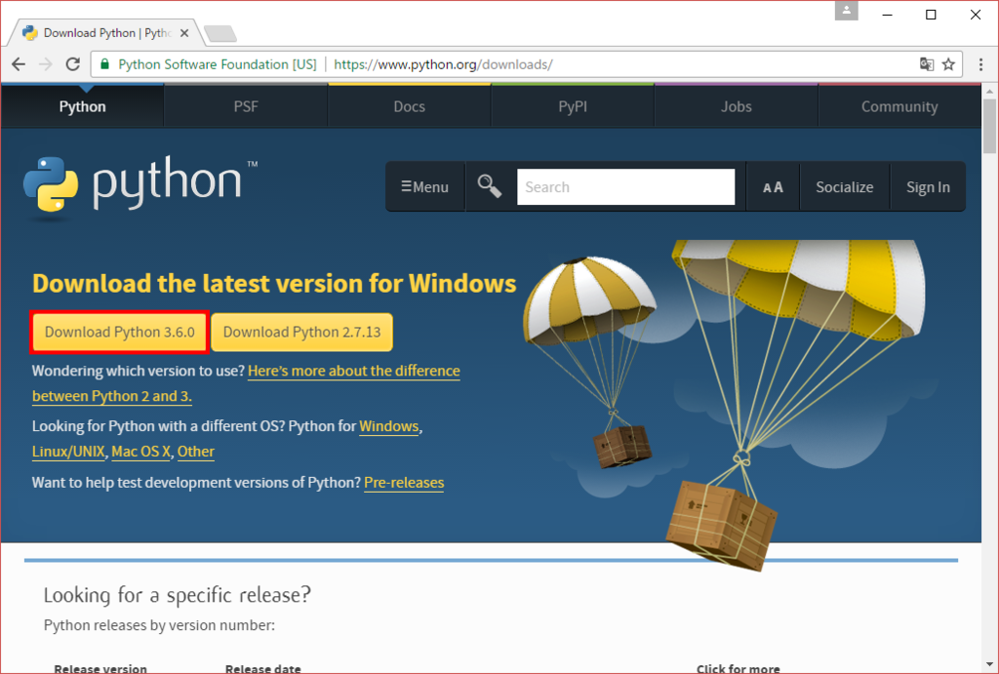Screen dimensions: 999x674
Task: Click the scrollbar down arrow
Action: (989, 666)
